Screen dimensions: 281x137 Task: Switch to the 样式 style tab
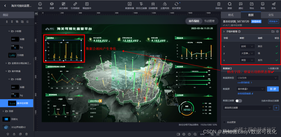click(231, 15)
